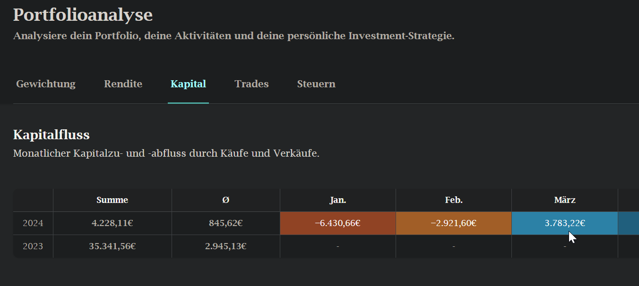Click the Ø average column header
This screenshot has height=286, width=639.
click(x=225, y=200)
